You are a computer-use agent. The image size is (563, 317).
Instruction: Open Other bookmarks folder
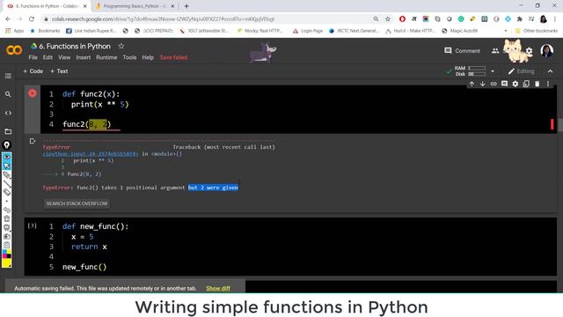(x=537, y=31)
